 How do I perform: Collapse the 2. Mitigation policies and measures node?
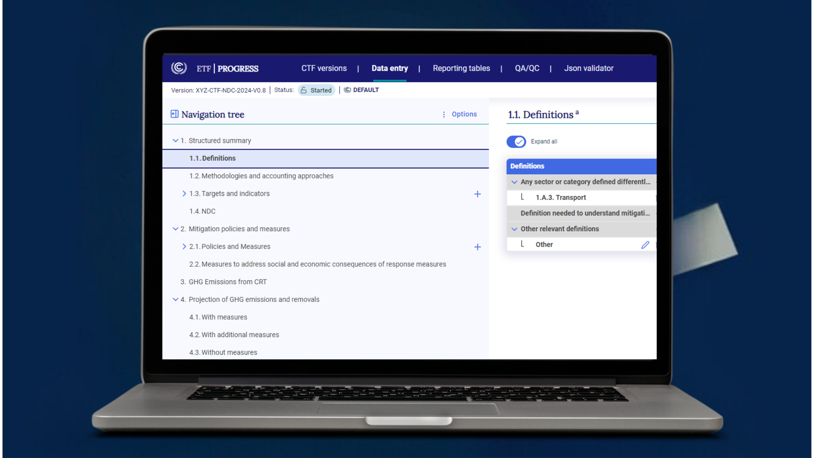[x=175, y=229]
